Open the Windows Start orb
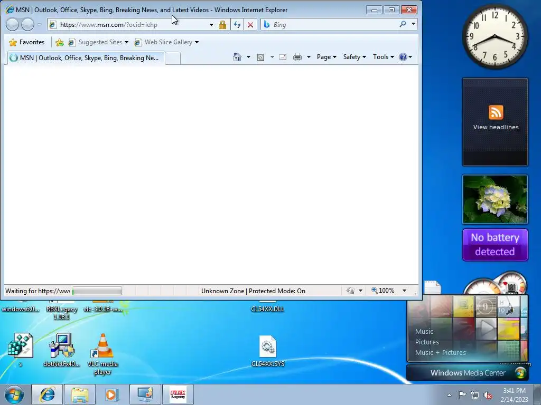The width and height of the screenshot is (541, 405). (x=14, y=394)
